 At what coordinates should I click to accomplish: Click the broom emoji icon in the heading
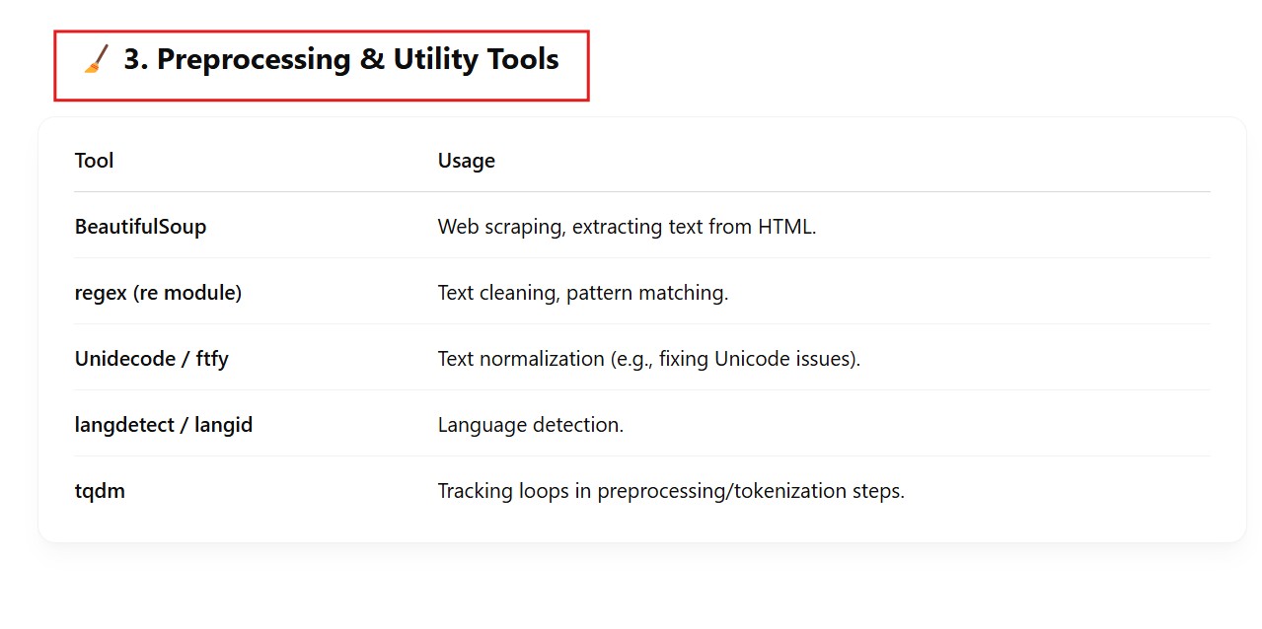pyautogui.click(x=96, y=61)
